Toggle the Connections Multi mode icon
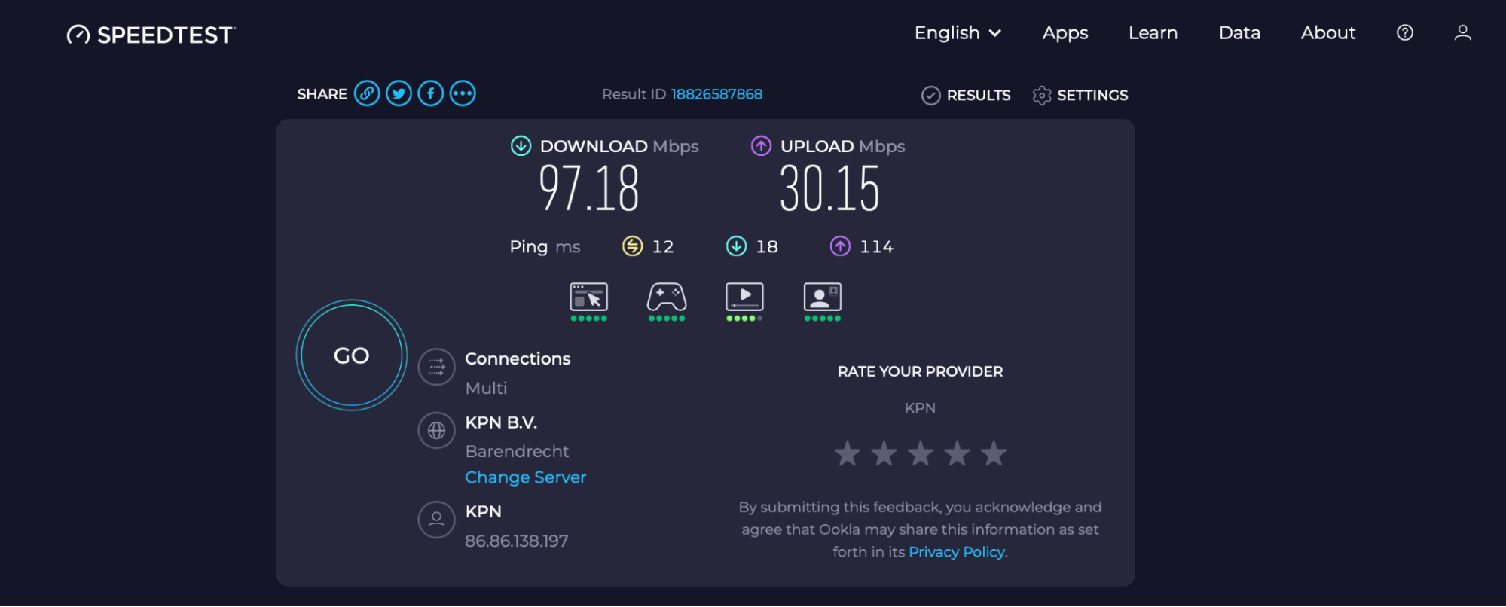Screen dimensions: 1506x607 tap(437, 367)
